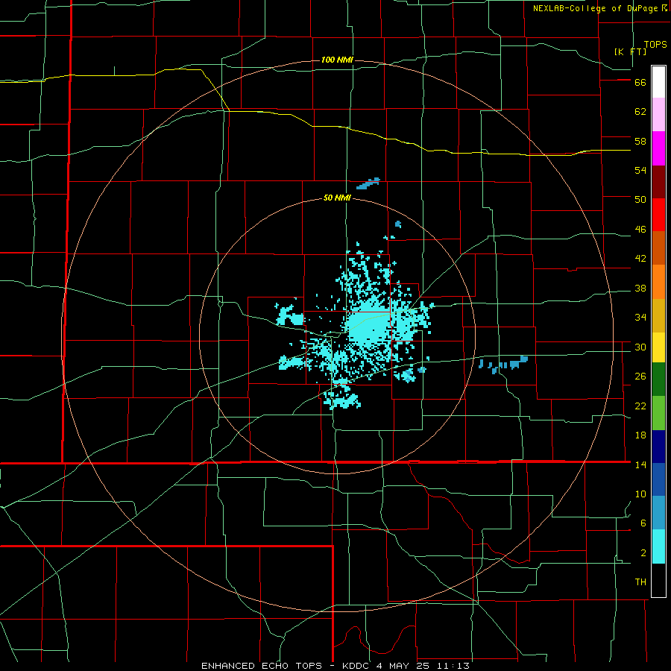Click the TH legend label
Viewport: 671px width, 671px height.
coord(640,582)
